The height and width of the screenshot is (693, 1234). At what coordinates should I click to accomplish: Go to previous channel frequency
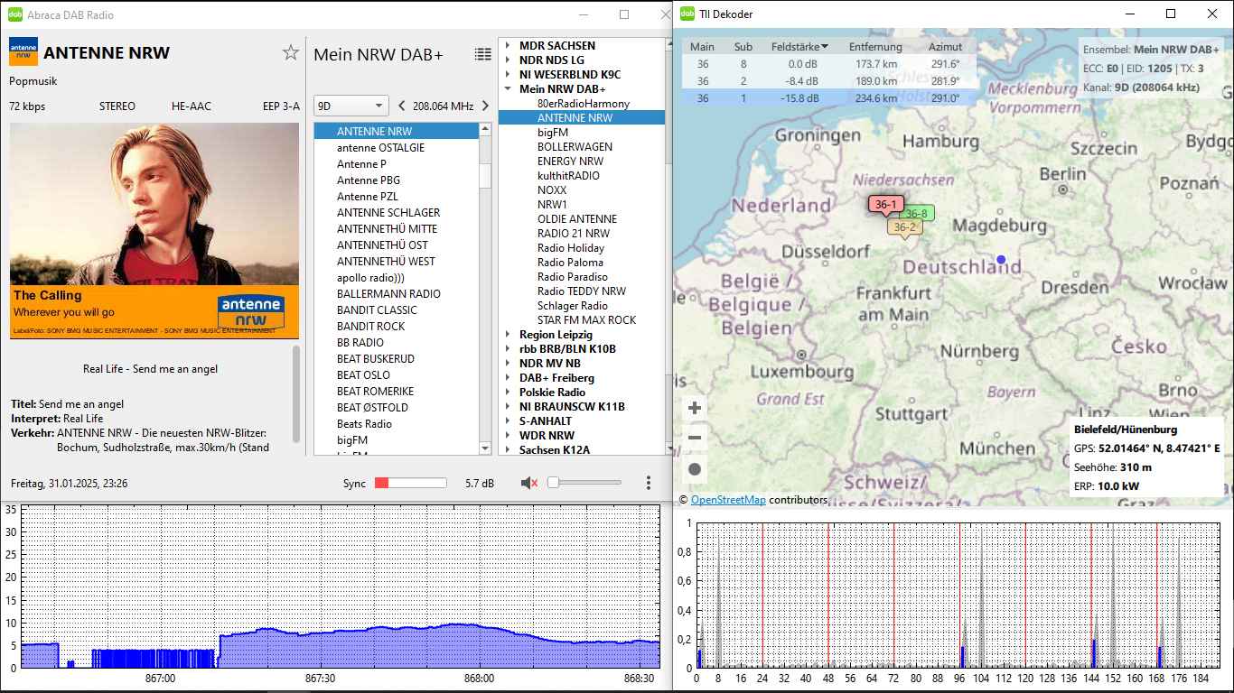[x=402, y=106]
